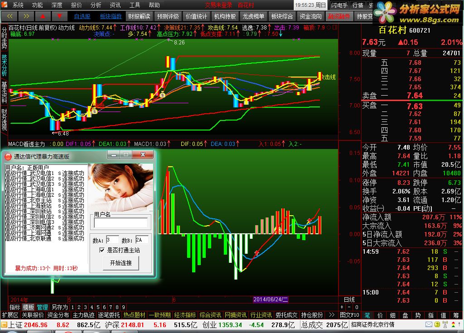
Task: Select the 笔 tab in right panel
Action: coord(367,315)
